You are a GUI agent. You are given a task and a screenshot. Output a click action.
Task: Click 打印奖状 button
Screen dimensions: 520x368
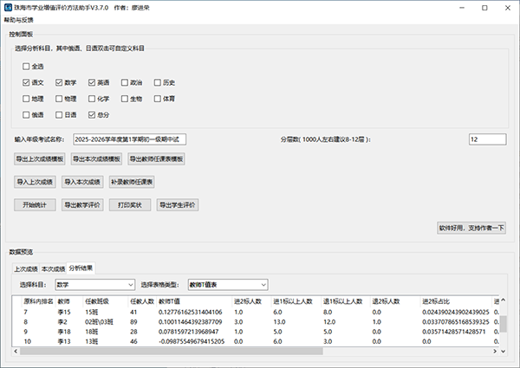(x=130, y=204)
